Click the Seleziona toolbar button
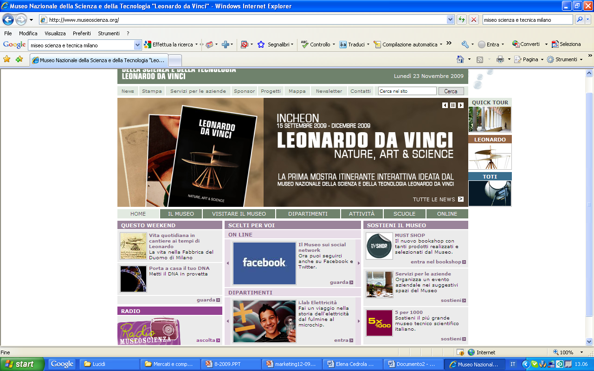594x371 pixels. pyautogui.click(x=566, y=45)
